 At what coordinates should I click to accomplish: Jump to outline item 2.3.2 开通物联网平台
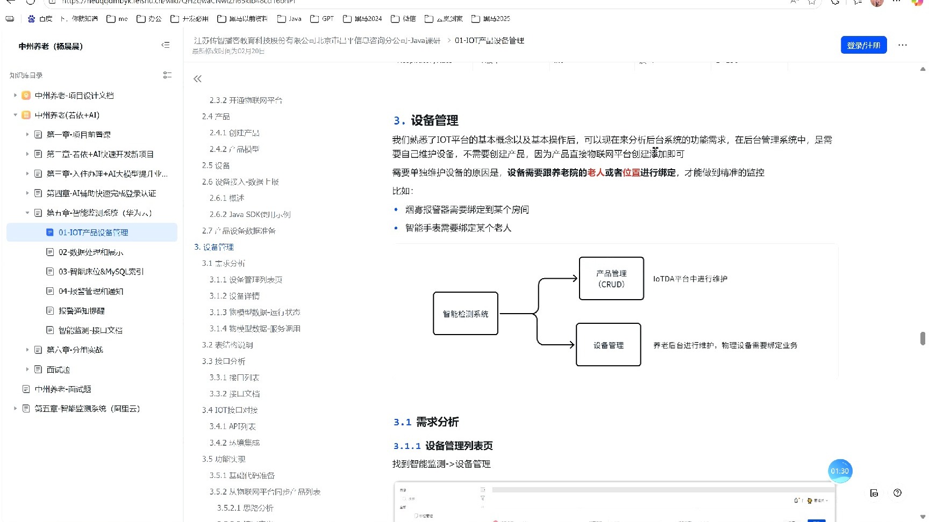(x=246, y=100)
